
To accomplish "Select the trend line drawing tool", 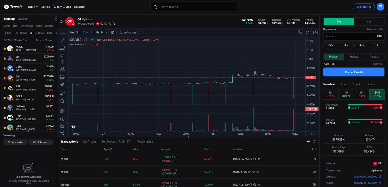I will point(62,40).
